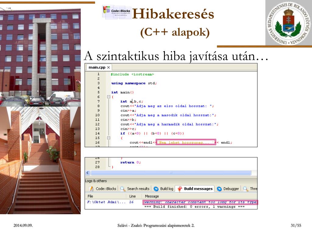312x234 pixels.
Task: Click the 'int main()' code line
Action: point(122,92)
